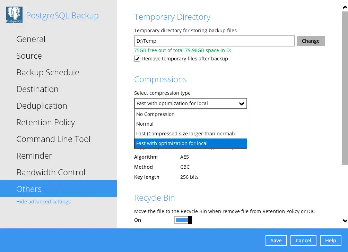Viewport: 348px width, 252px height.
Task: Click the Save button
Action: (x=276, y=240)
